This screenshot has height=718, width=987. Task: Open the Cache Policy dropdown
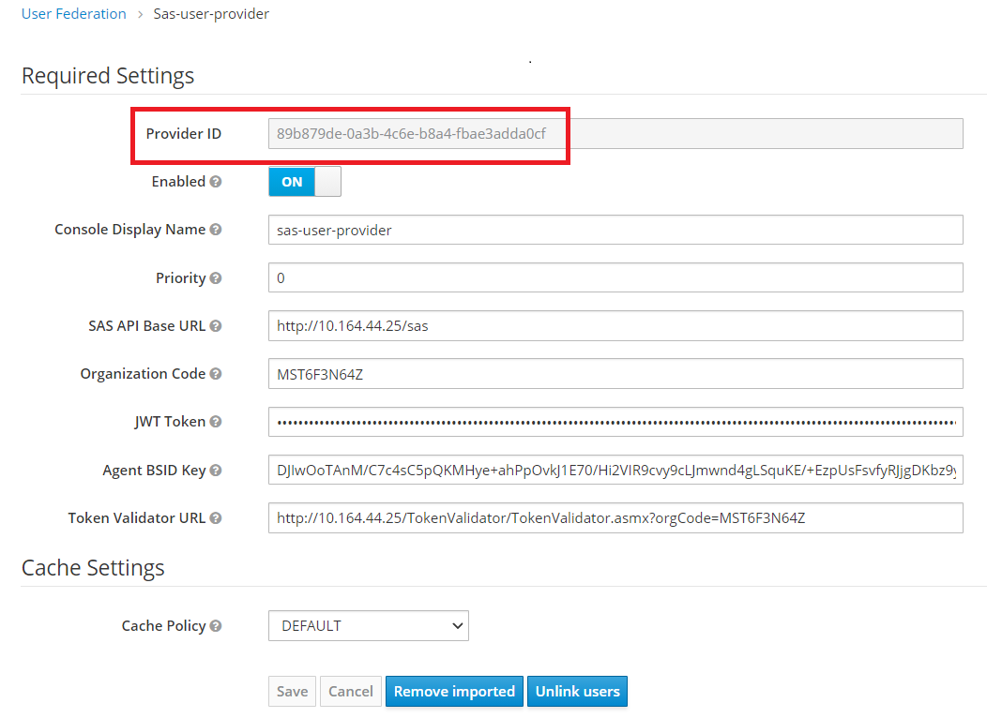(368, 626)
